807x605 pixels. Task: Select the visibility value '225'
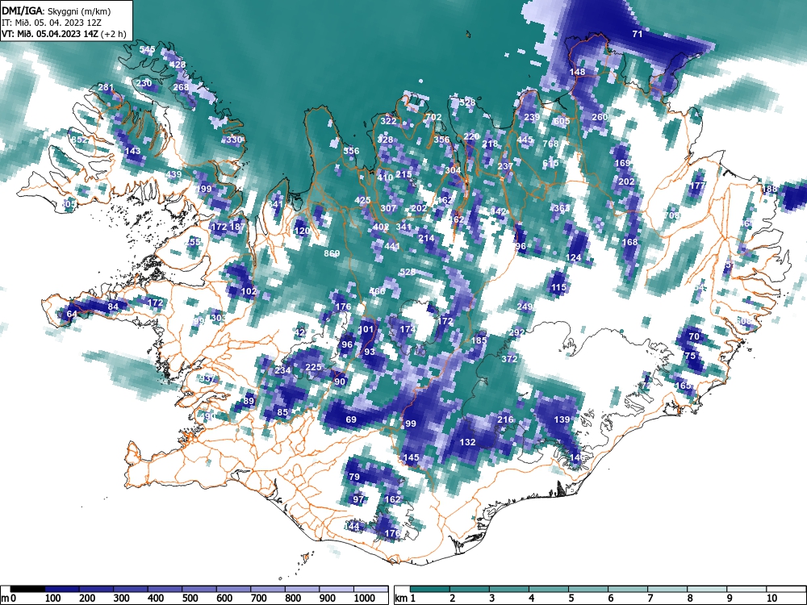pyautogui.click(x=313, y=367)
